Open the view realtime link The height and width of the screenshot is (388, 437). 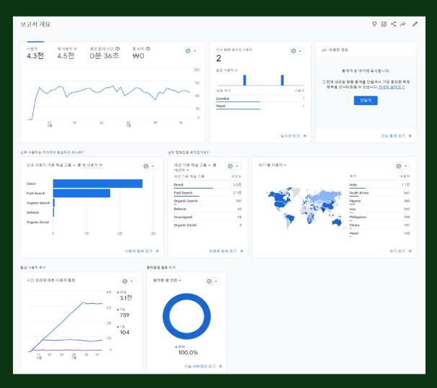pos(293,136)
